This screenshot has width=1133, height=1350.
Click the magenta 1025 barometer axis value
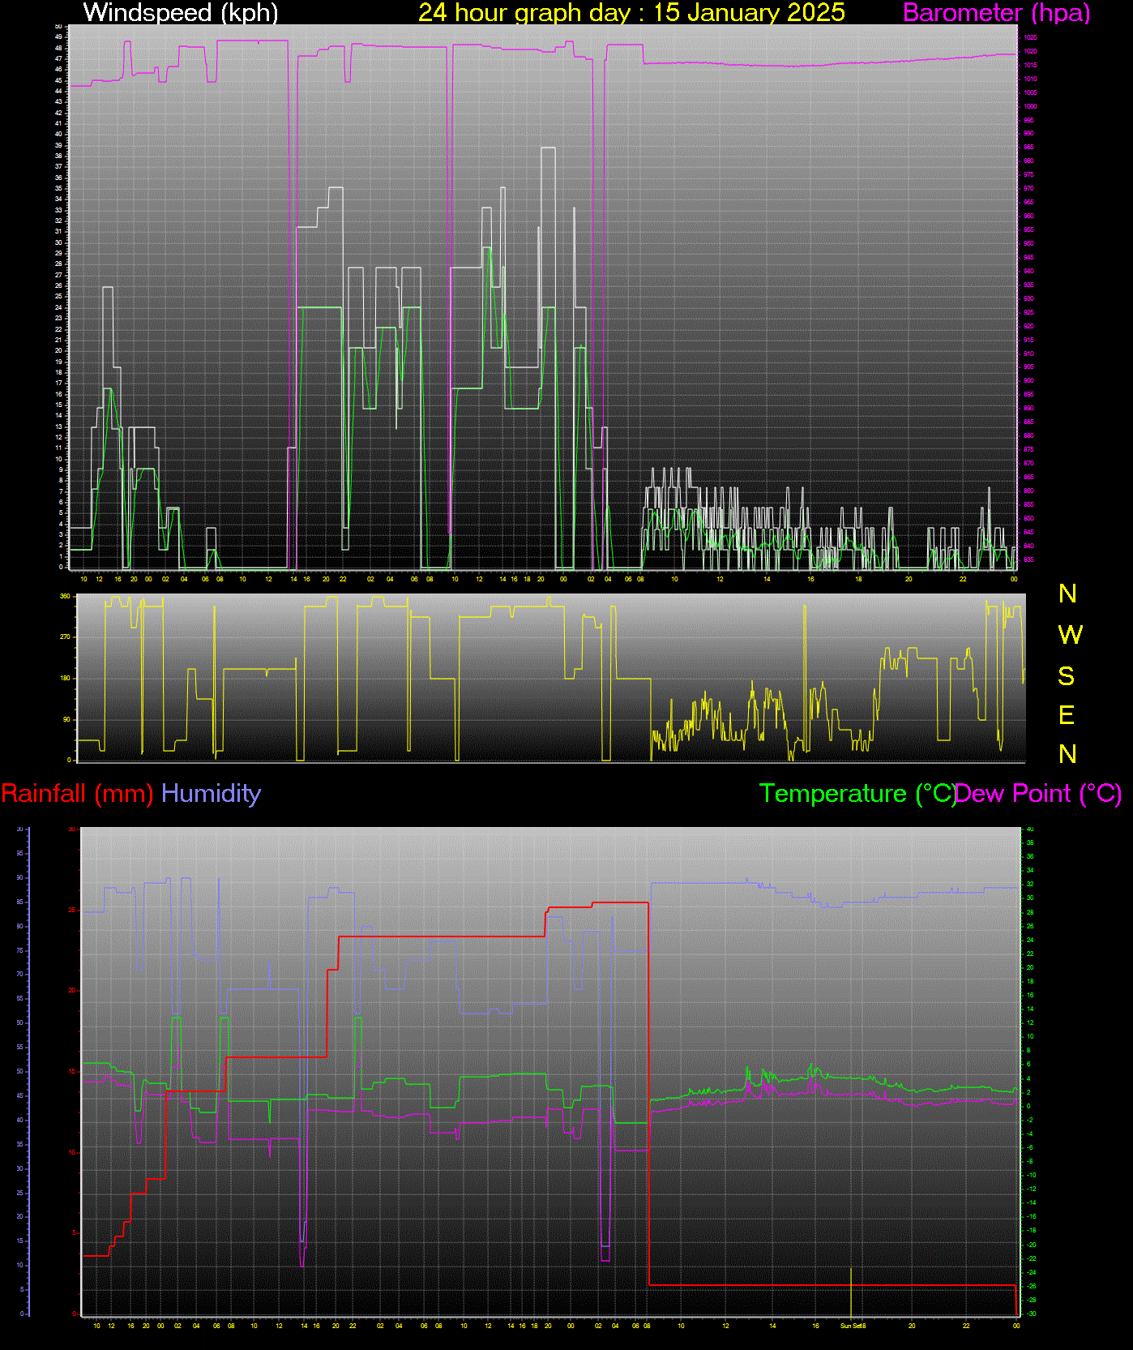[x=1030, y=37]
